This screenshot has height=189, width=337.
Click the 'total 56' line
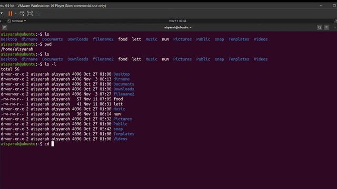(10, 69)
